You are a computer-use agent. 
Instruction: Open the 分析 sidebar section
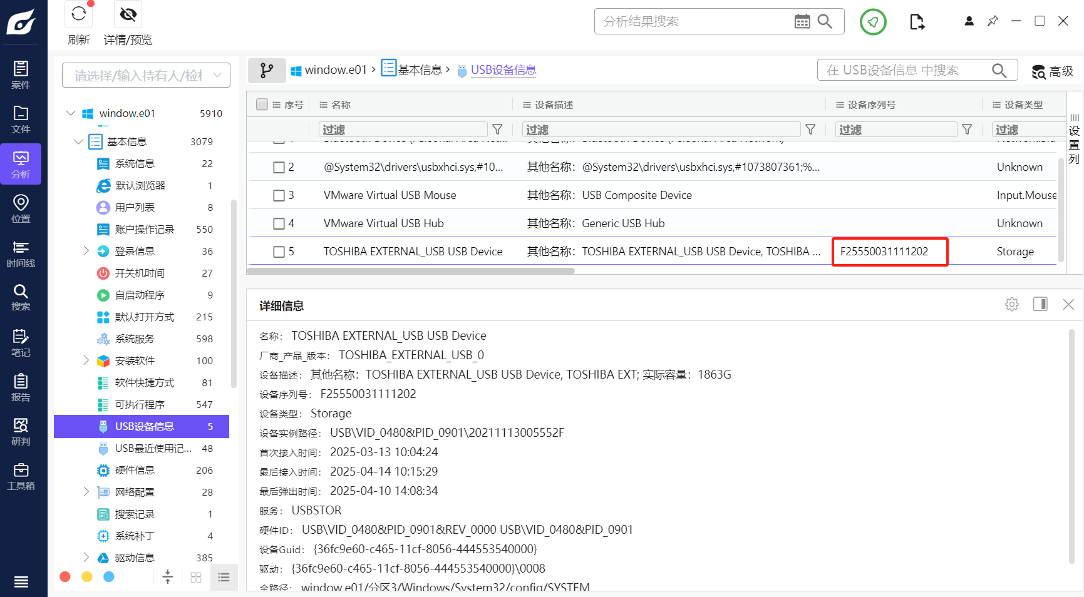click(21, 164)
